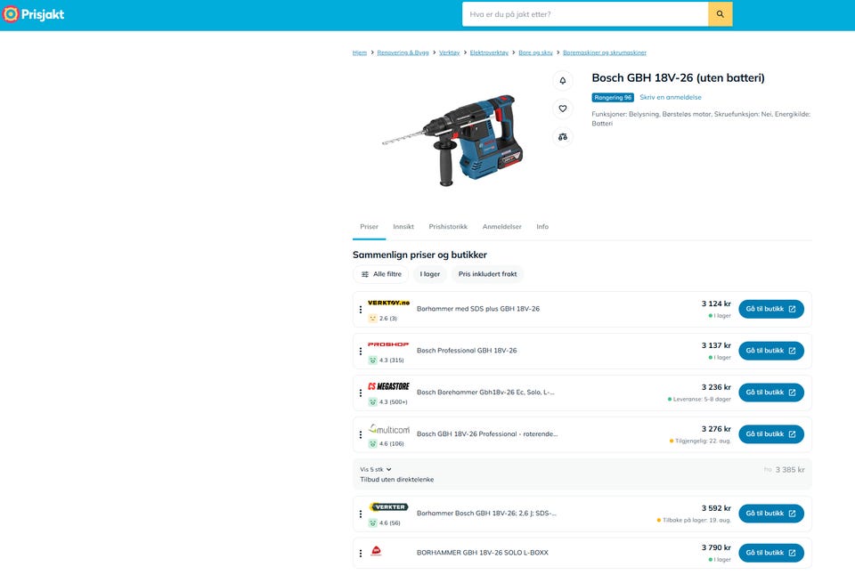Expand 'Vis 5 stk' offers without direct link
This screenshot has height=575, width=855.
point(376,469)
